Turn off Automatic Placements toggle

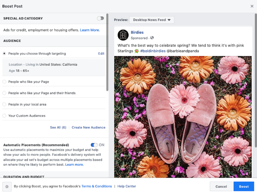(94, 145)
